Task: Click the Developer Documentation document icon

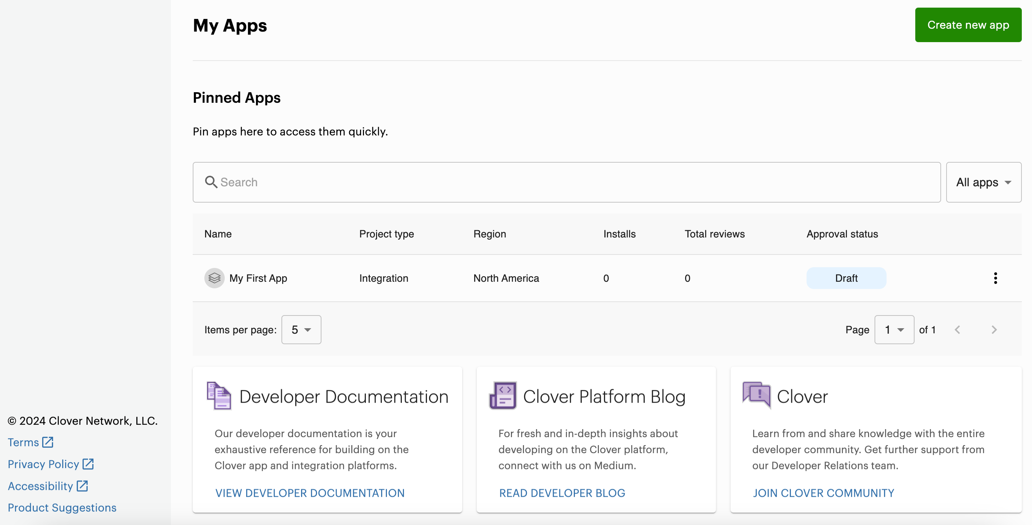Action: (219, 395)
